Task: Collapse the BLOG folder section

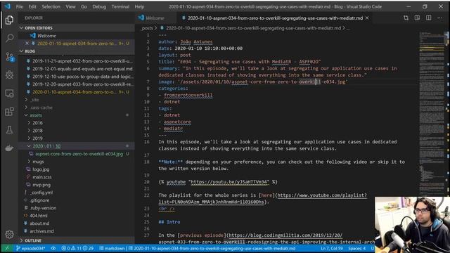Action: click(77, 51)
